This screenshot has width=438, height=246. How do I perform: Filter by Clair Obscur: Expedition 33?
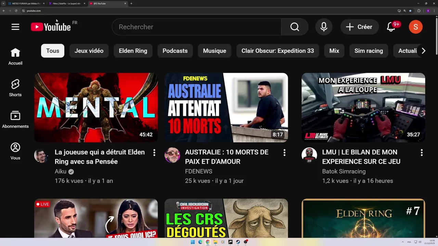278,51
